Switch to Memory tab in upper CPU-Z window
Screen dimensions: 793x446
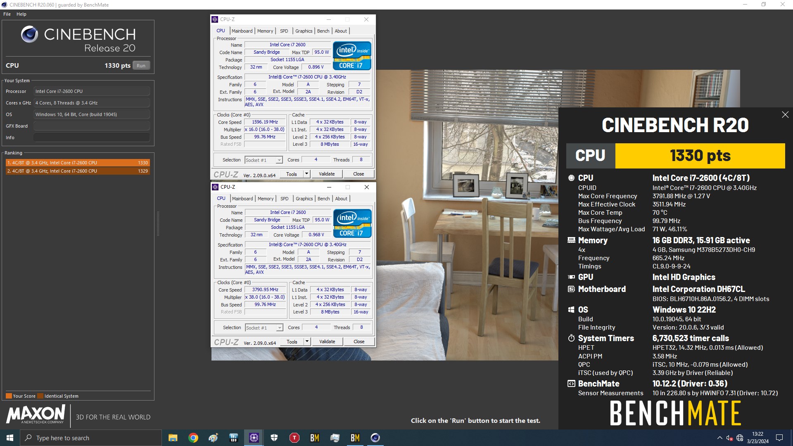(265, 31)
